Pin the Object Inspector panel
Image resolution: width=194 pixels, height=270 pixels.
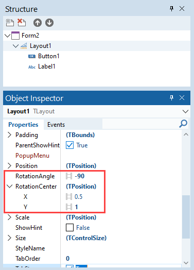point(171,98)
